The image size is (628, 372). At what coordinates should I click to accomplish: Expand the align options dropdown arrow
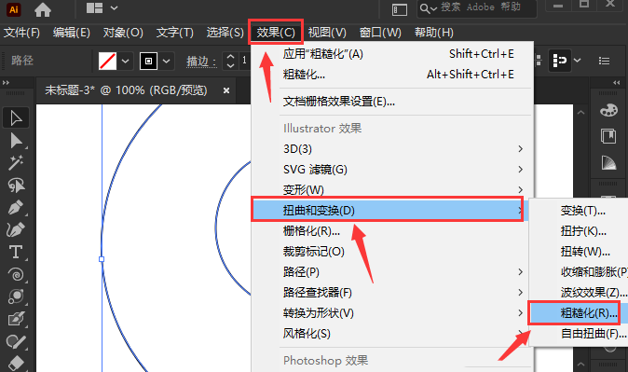point(577,61)
